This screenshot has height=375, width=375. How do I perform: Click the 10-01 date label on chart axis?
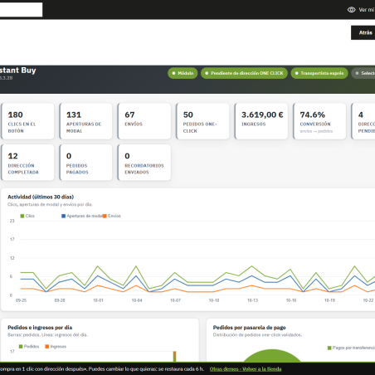click(98, 300)
